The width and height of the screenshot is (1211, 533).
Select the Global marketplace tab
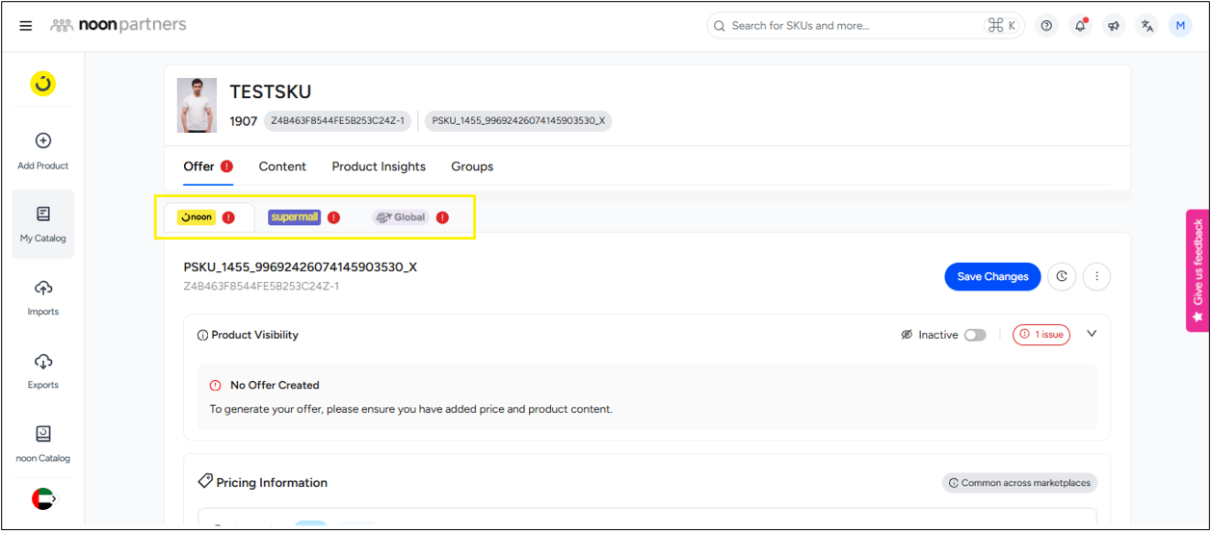[x=410, y=217]
